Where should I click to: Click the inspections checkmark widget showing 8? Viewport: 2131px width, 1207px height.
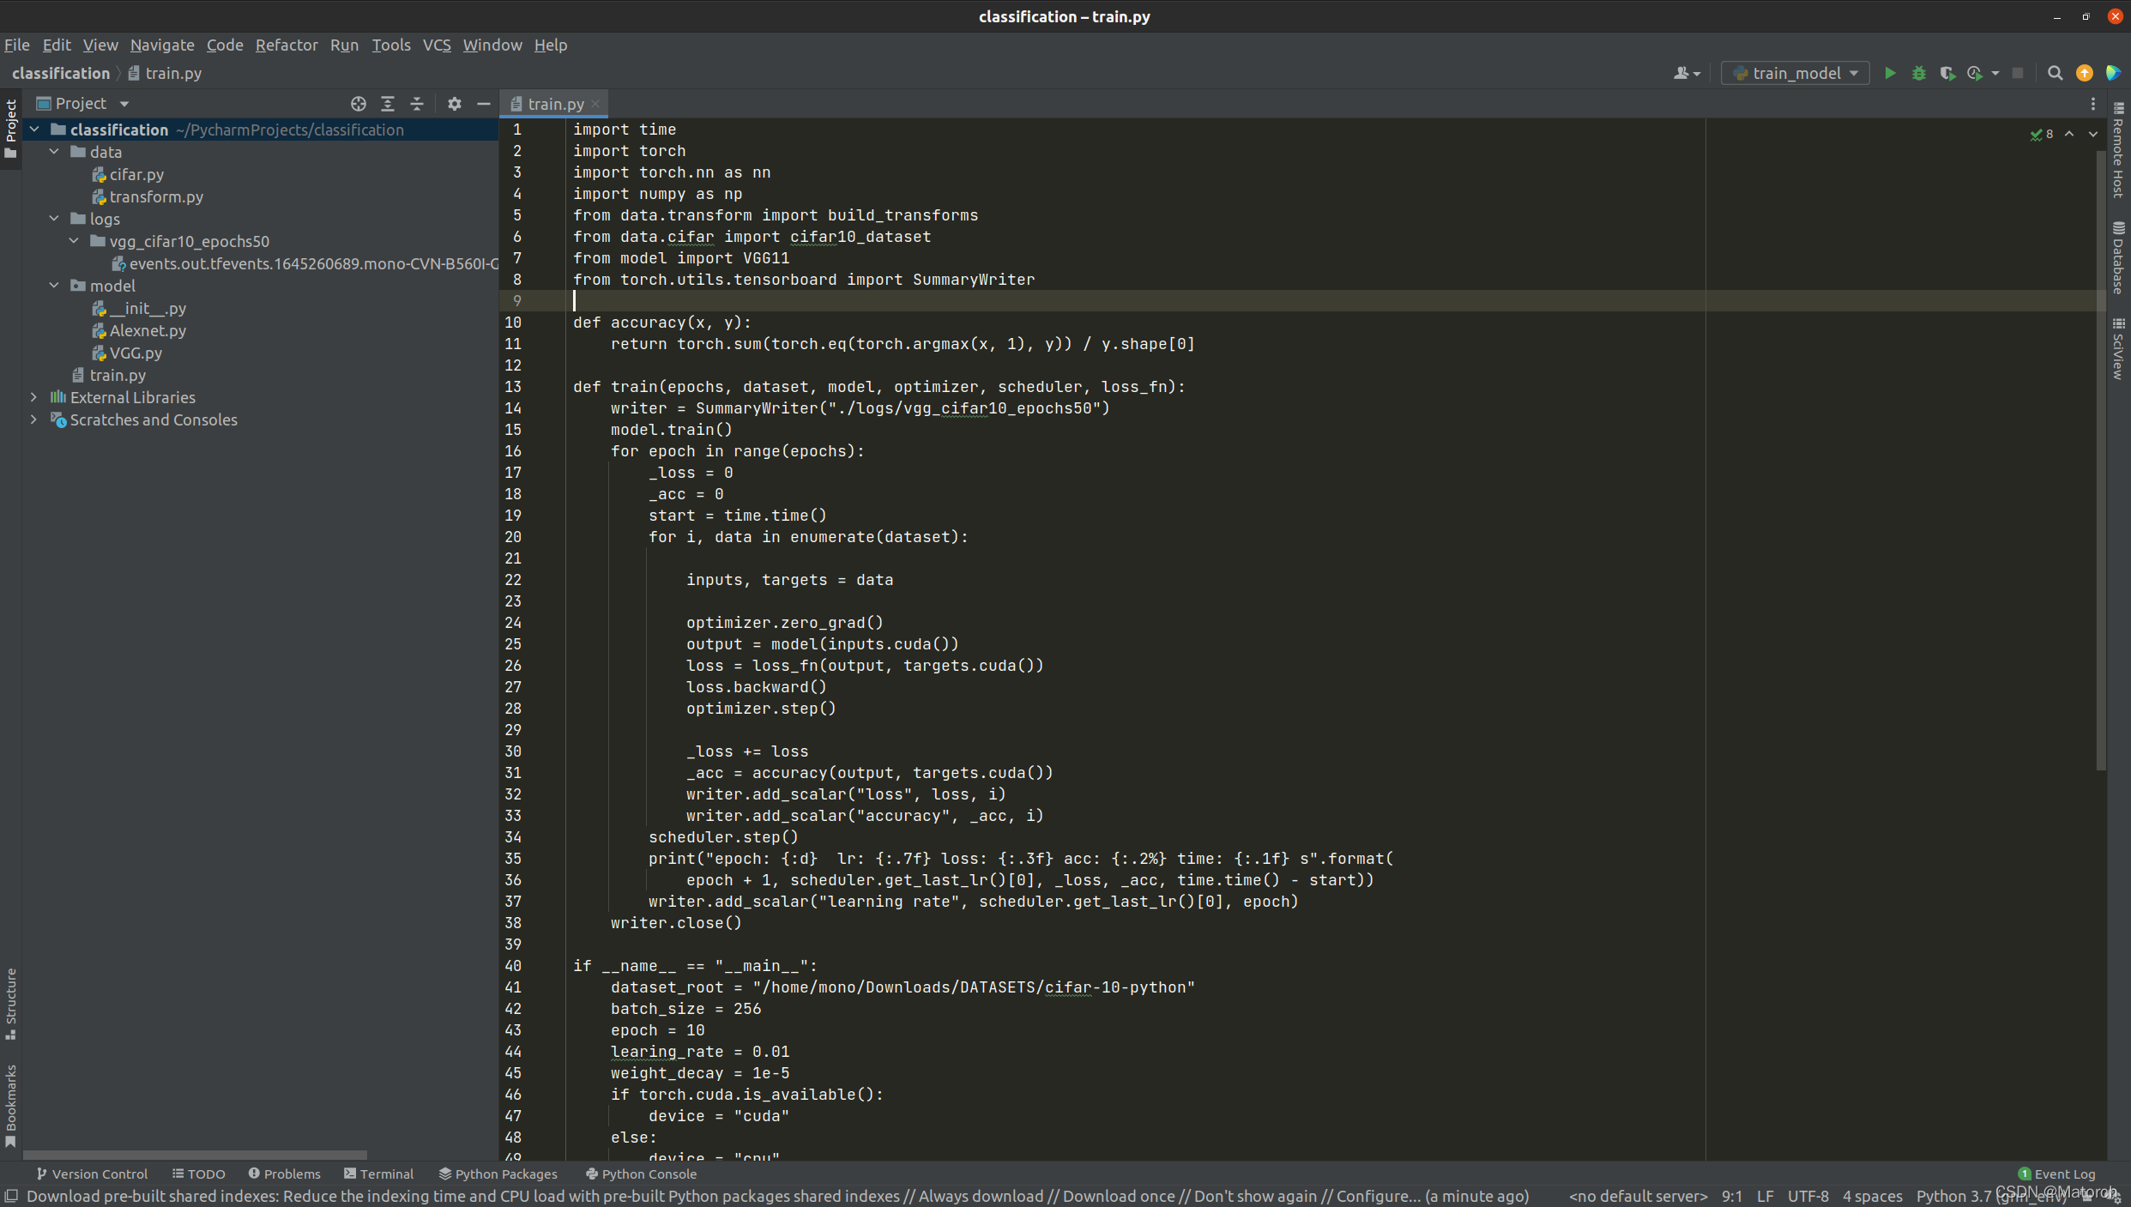click(x=2042, y=134)
